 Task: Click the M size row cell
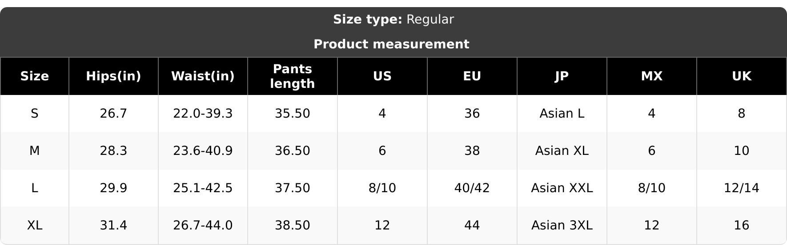[34, 151]
